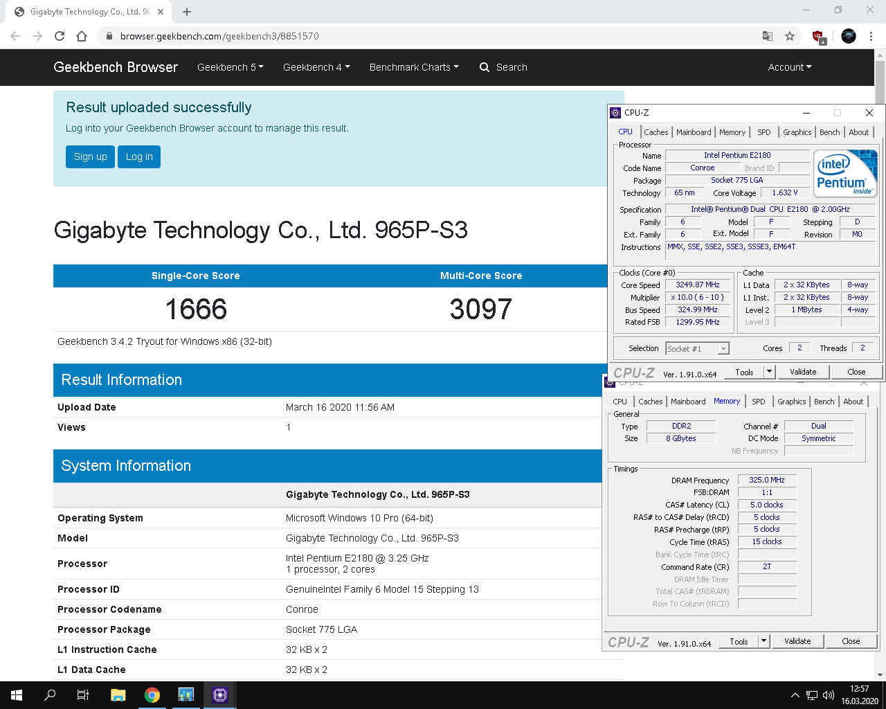Expand the Geekbench 5 menu
The image size is (886, 709).
pyautogui.click(x=230, y=67)
